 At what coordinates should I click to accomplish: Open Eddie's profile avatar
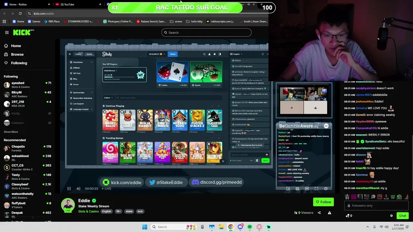coord(68,205)
